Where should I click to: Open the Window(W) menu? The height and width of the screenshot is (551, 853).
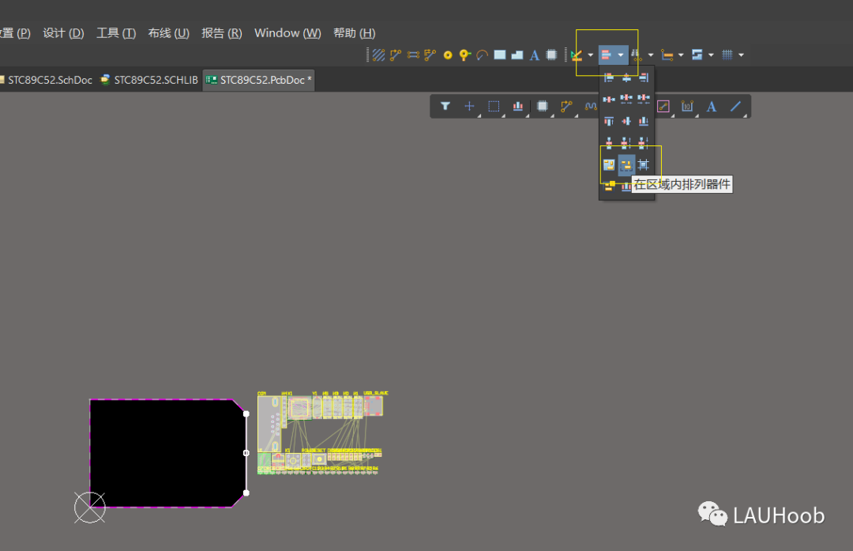point(287,32)
